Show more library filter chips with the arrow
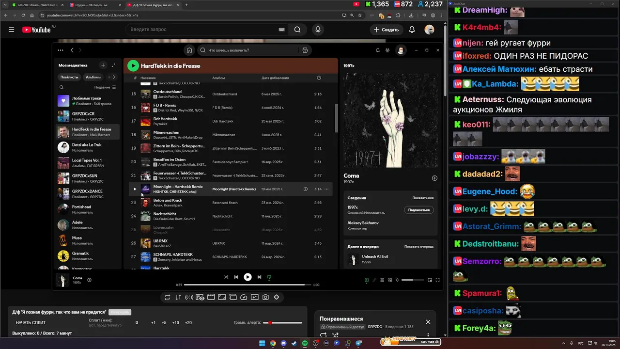 pos(113,77)
